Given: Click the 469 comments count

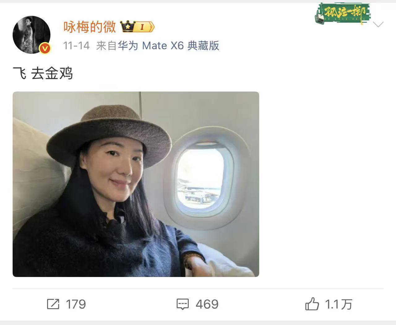Looking at the screenshot, I should coord(207,305).
